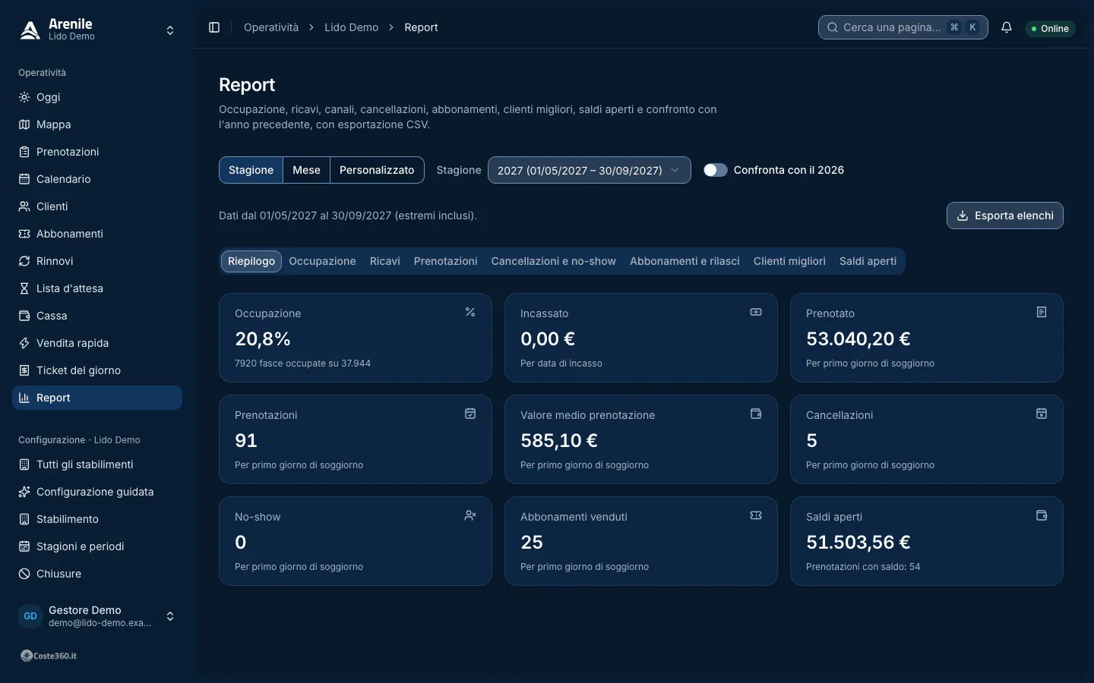1094x683 pixels.
Task: Toggle the sidebar panel icon
Action: [x=214, y=27]
